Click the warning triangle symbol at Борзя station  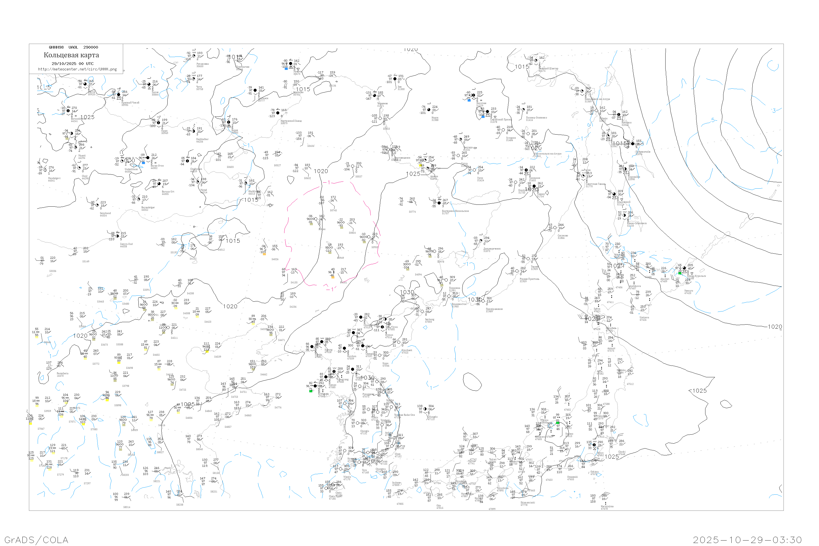pos(229,126)
